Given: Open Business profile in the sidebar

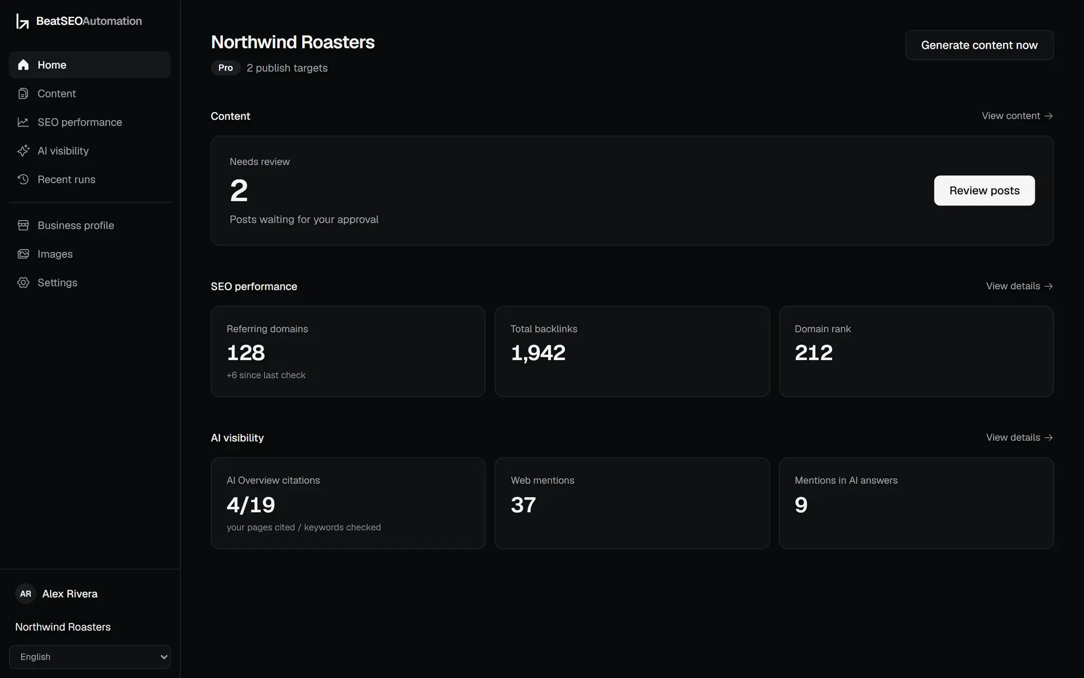Looking at the screenshot, I should [90, 225].
